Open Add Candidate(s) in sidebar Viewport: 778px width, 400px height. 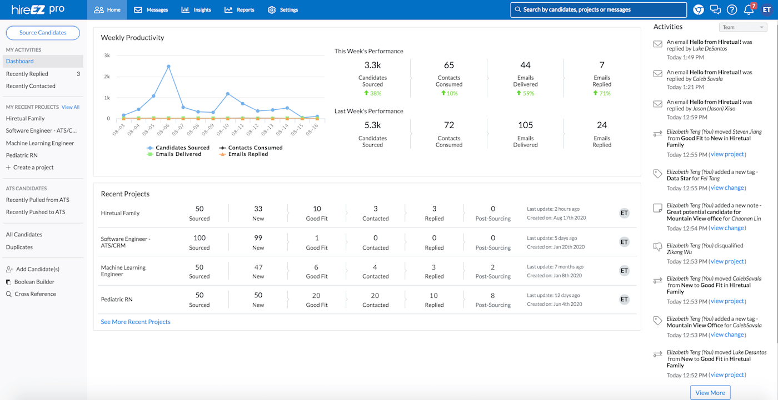pos(32,269)
